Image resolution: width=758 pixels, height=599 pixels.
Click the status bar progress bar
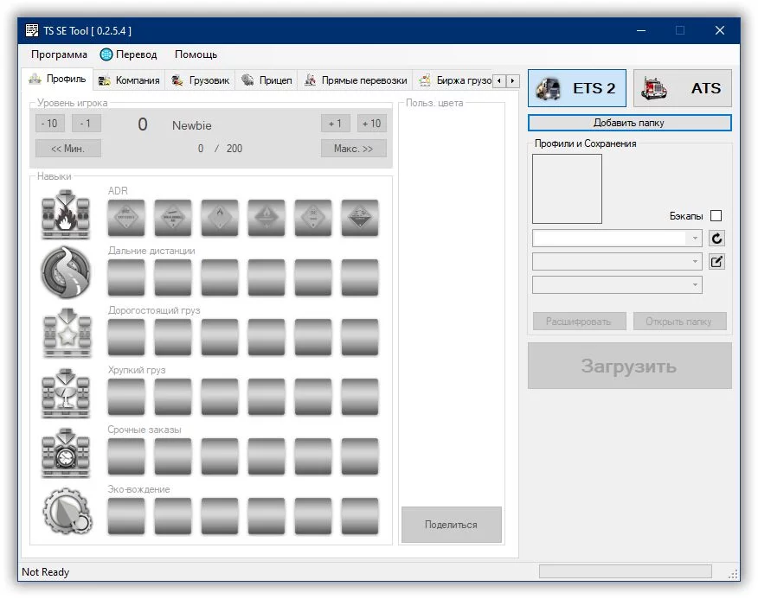[626, 571]
